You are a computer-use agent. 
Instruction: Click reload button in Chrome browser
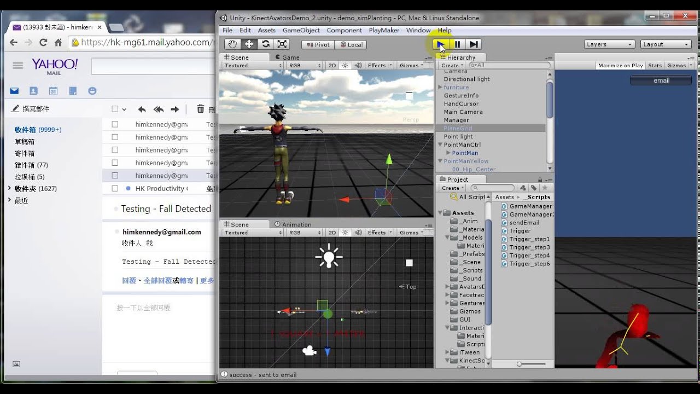pos(43,42)
